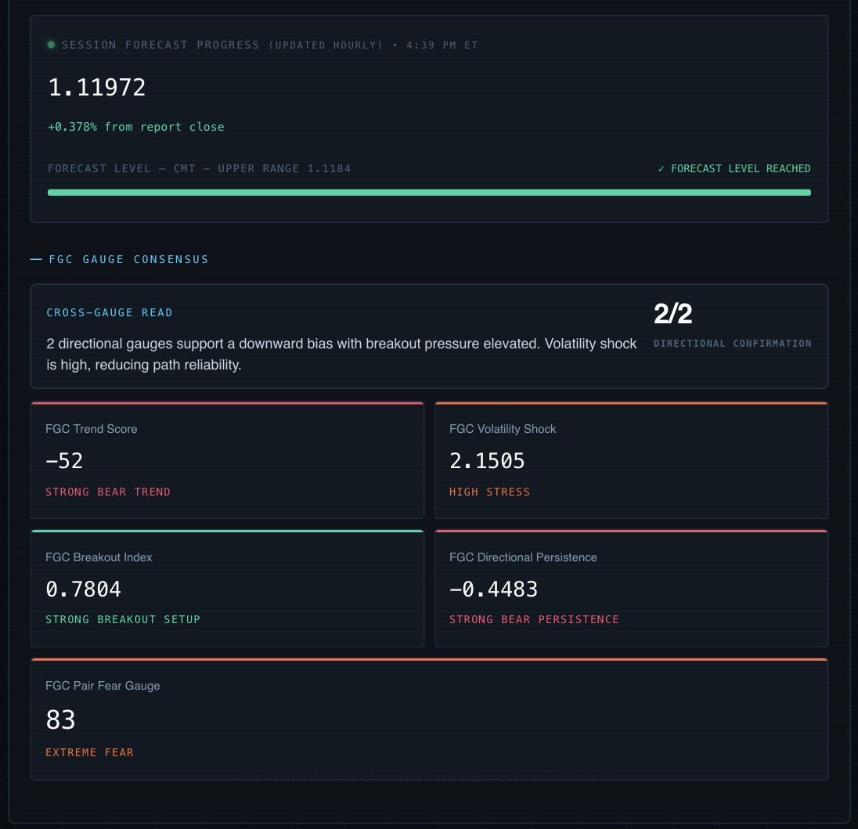Select the "DIRECTIONAL CONFIRMATION" caption
Screen dimensions: 858x829
733,344
